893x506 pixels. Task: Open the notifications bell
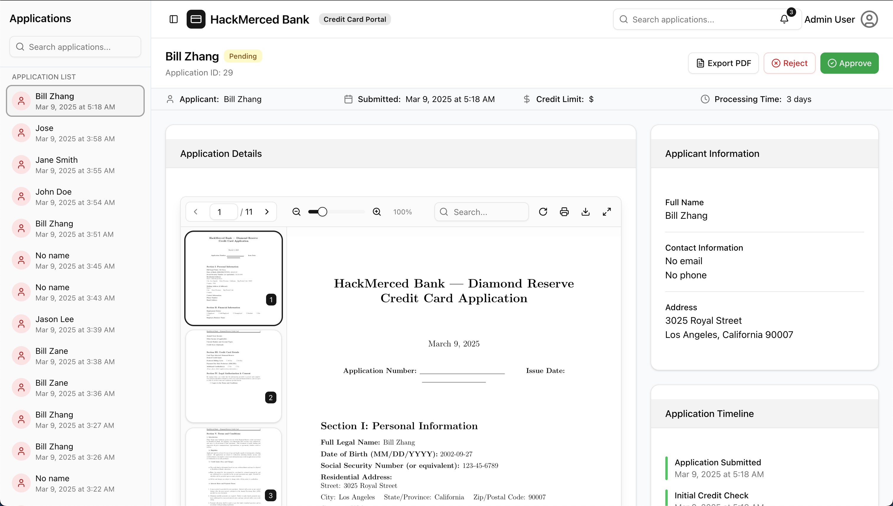[x=784, y=19]
